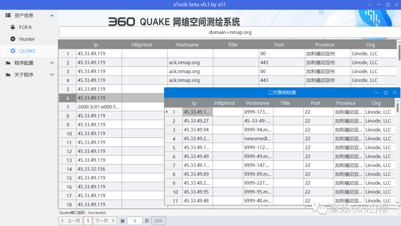
Task: Minimize the 二次查询结果 window
Action: [377, 93]
